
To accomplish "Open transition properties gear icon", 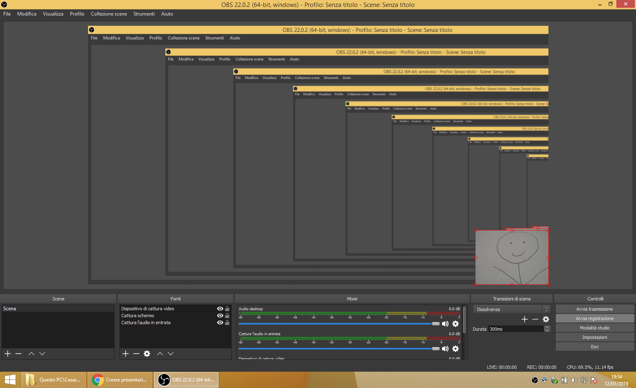I will click(x=546, y=319).
